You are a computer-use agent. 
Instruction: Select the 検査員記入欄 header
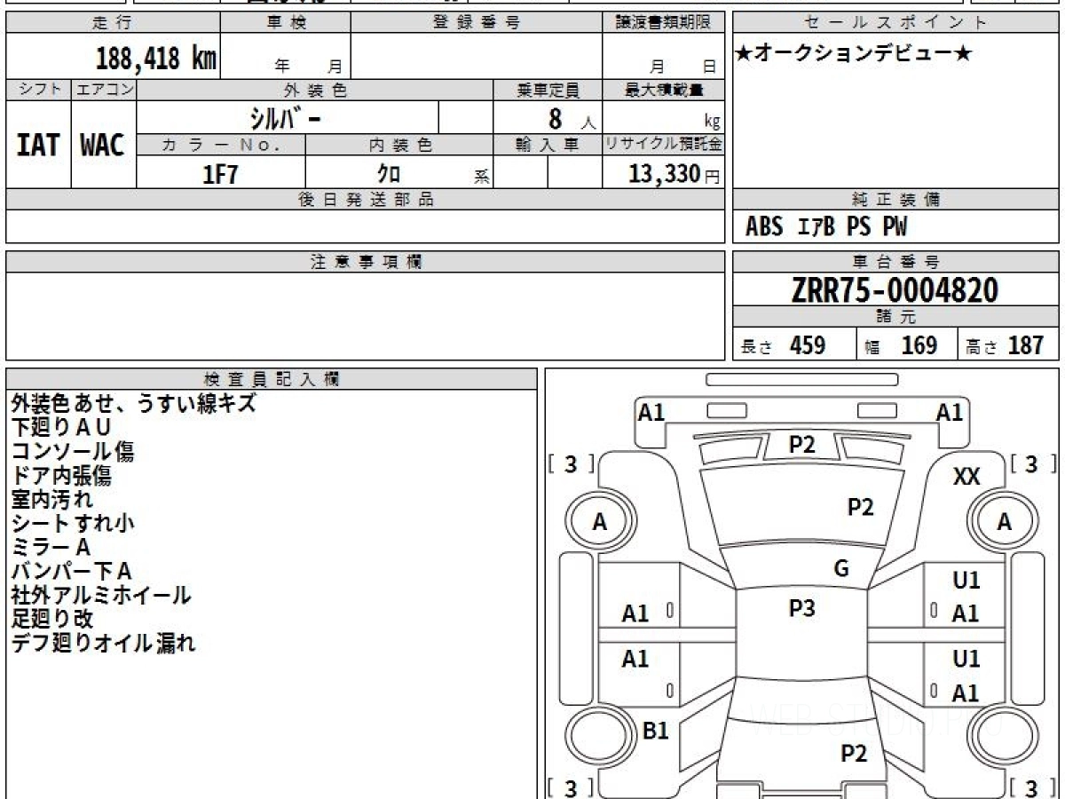272,379
